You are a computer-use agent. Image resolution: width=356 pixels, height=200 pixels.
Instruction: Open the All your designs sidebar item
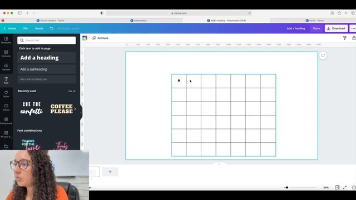(6, 134)
